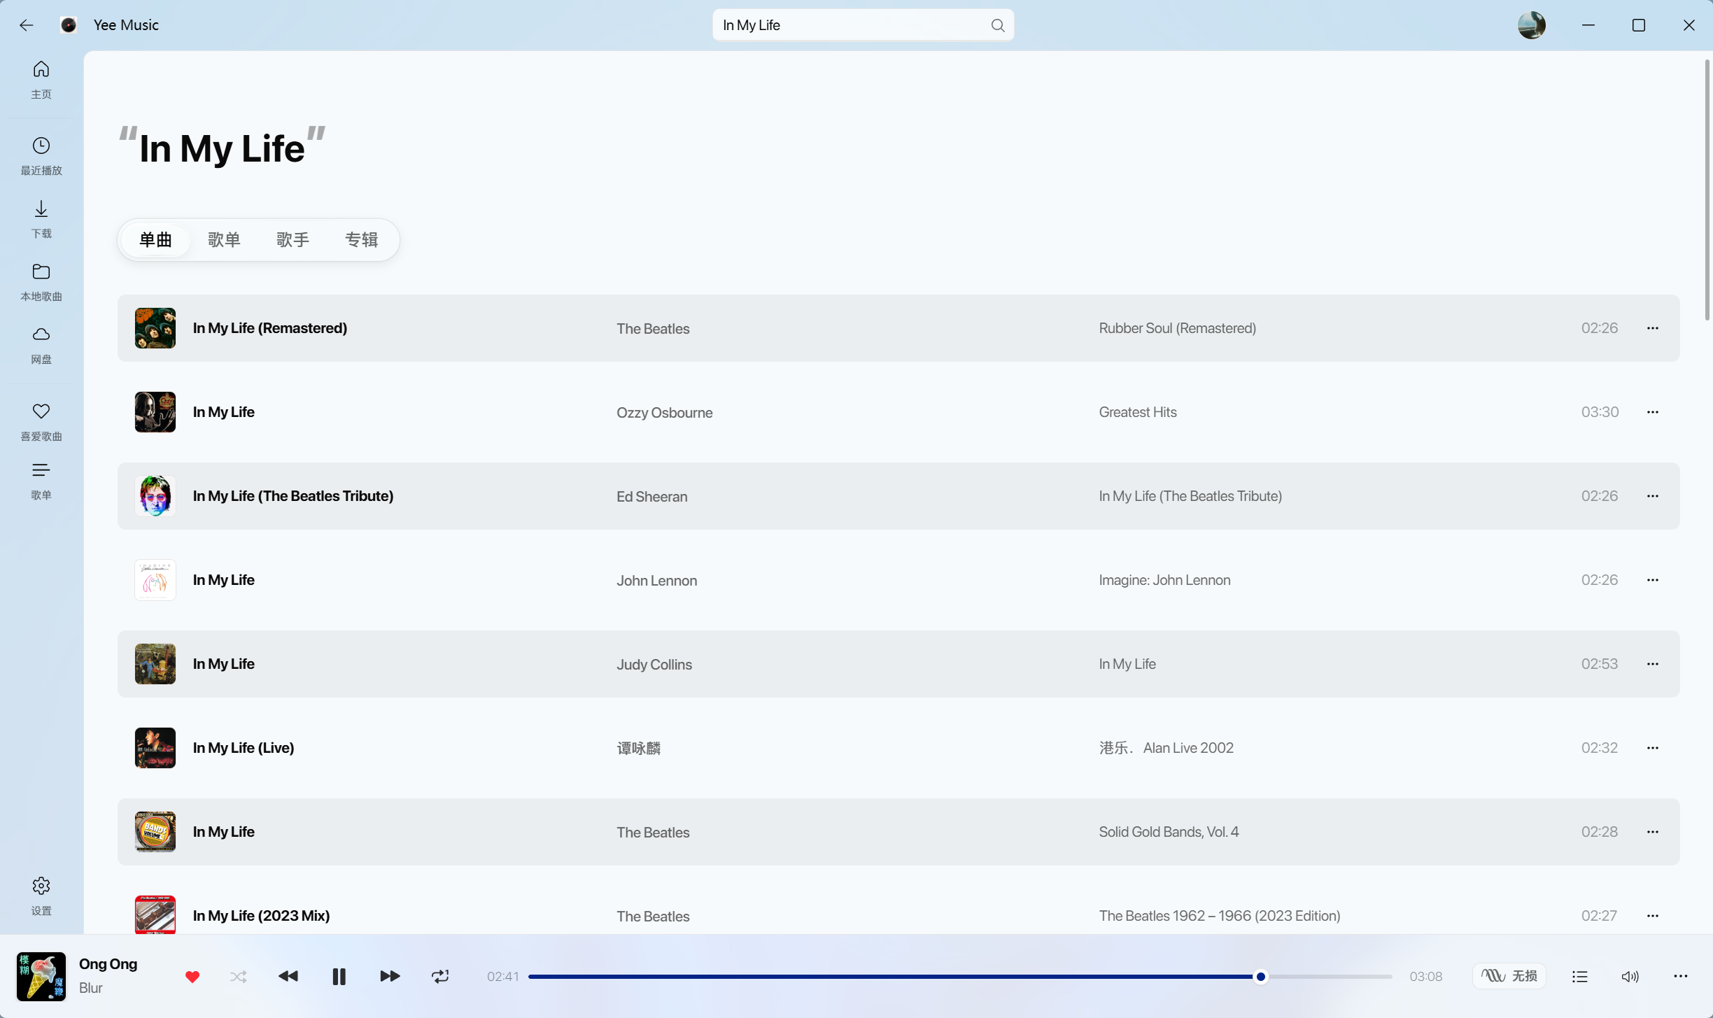The width and height of the screenshot is (1713, 1018).
Task: Open Downloads (下载) in sidebar
Action: tap(41, 218)
